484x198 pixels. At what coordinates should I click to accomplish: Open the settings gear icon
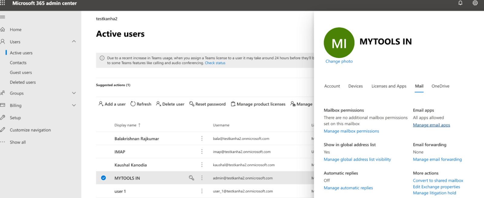coord(475,3)
